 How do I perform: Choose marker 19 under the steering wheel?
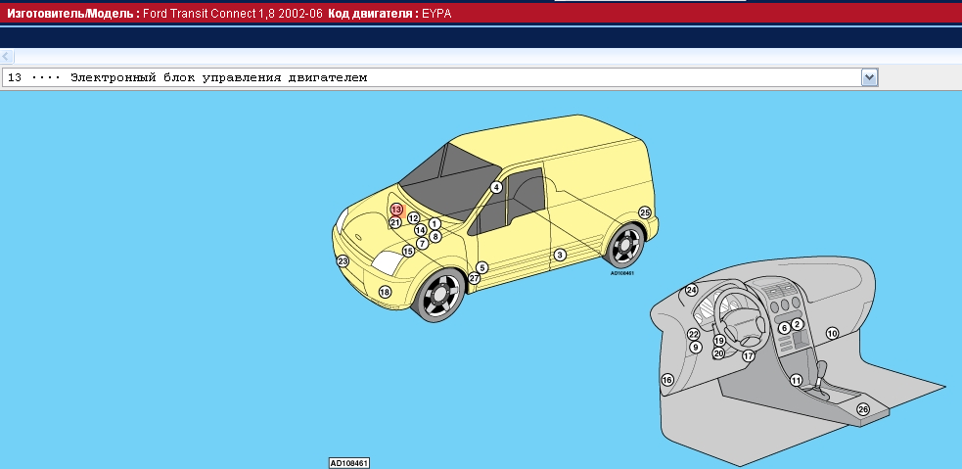click(719, 341)
